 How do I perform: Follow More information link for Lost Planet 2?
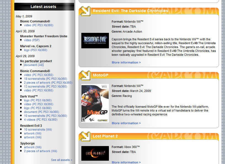tap(126, 162)
